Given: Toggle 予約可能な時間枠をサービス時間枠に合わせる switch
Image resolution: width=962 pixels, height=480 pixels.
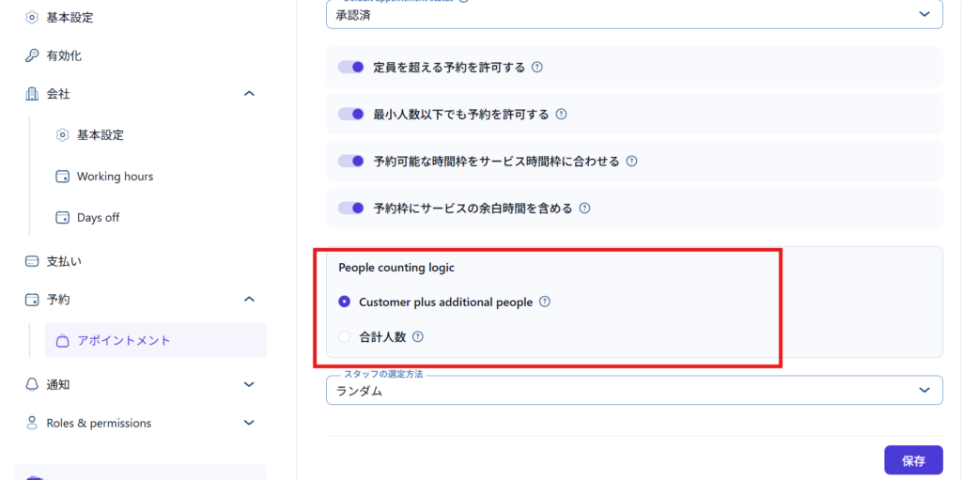Looking at the screenshot, I should pos(351,162).
